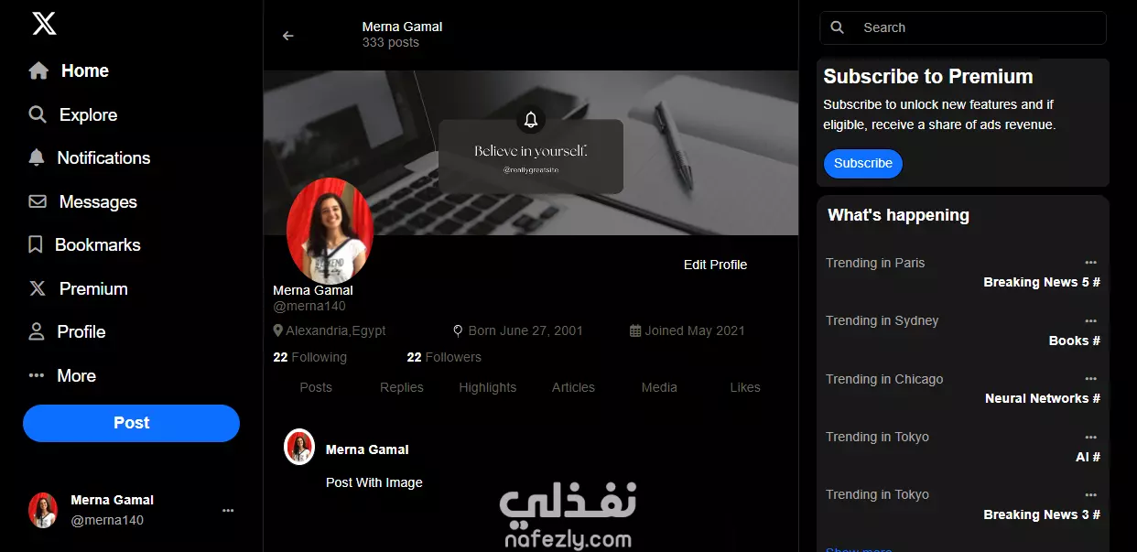
Task: Click the 'Alexandria,Egypt' location text
Action: [336, 330]
